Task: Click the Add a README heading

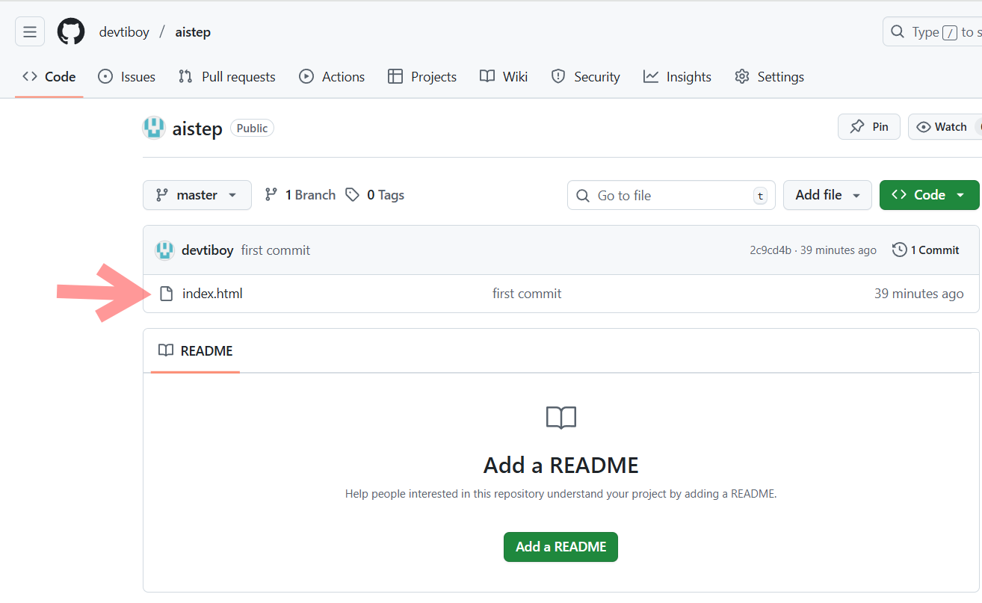Action: point(561,465)
